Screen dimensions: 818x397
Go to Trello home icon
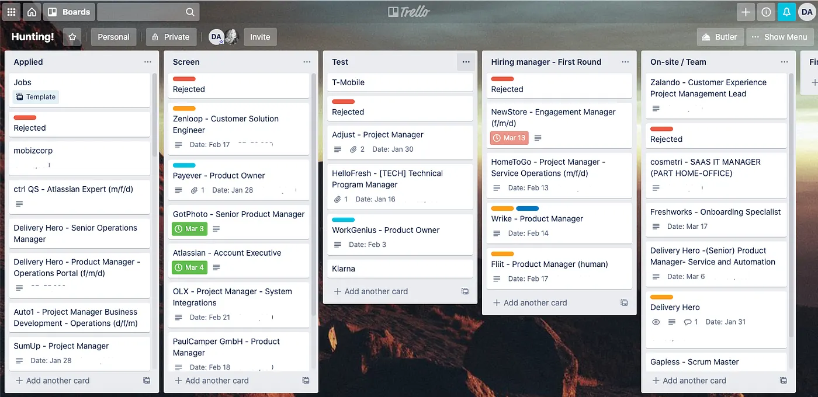pyautogui.click(x=32, y=12)
